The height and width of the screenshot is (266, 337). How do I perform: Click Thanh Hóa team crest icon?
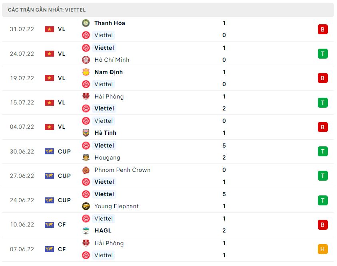tap(86, 23)
